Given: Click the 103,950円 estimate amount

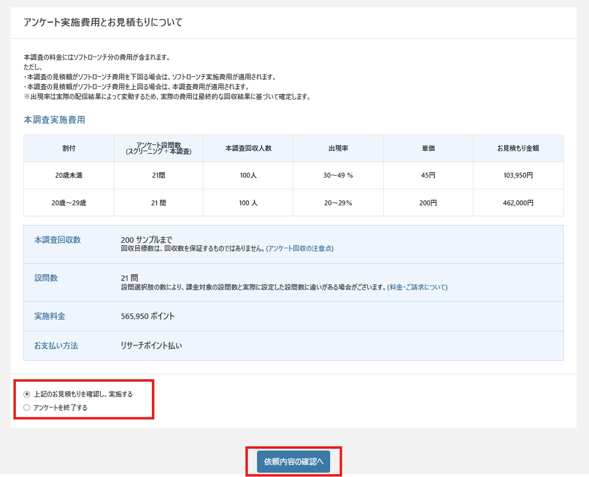Looking at the screenshot, I should (518, 176).
